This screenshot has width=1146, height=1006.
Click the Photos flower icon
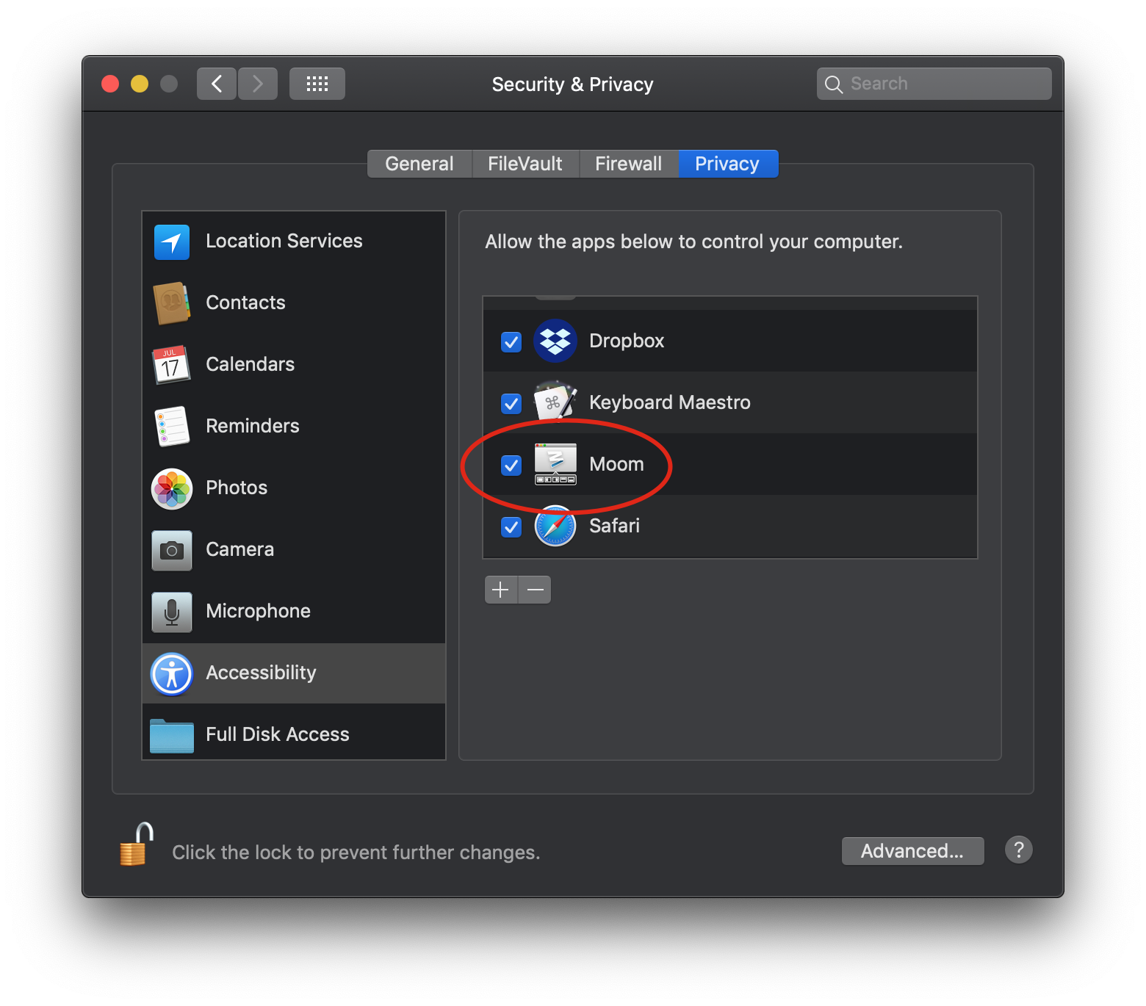pyautogui.click(x=172, y=489)
